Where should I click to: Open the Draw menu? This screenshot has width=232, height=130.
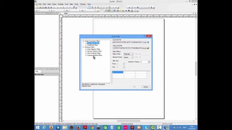pos(54,4)
